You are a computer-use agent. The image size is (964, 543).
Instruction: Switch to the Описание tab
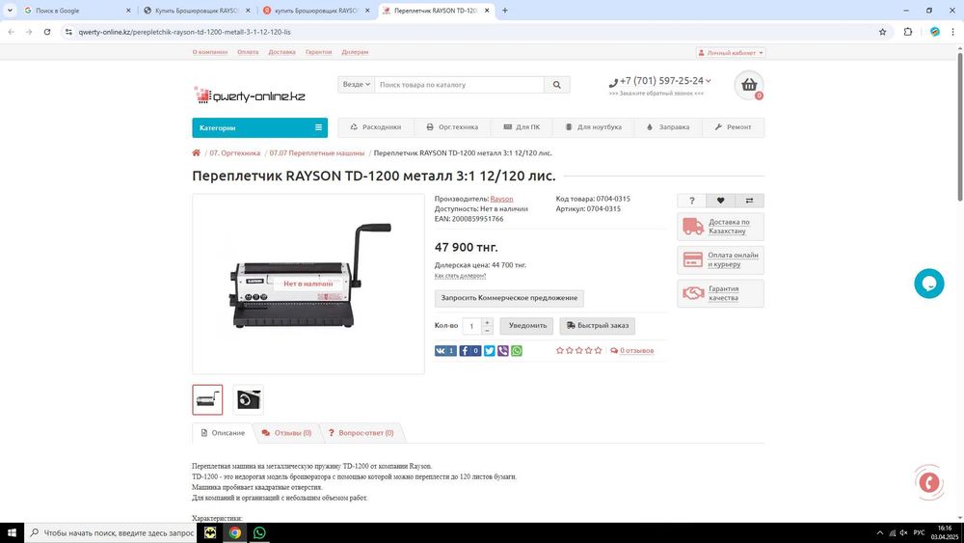(x=223, y=433)
